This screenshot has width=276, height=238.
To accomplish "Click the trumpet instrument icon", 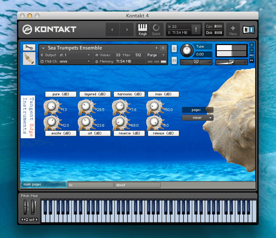I will 29,58.
